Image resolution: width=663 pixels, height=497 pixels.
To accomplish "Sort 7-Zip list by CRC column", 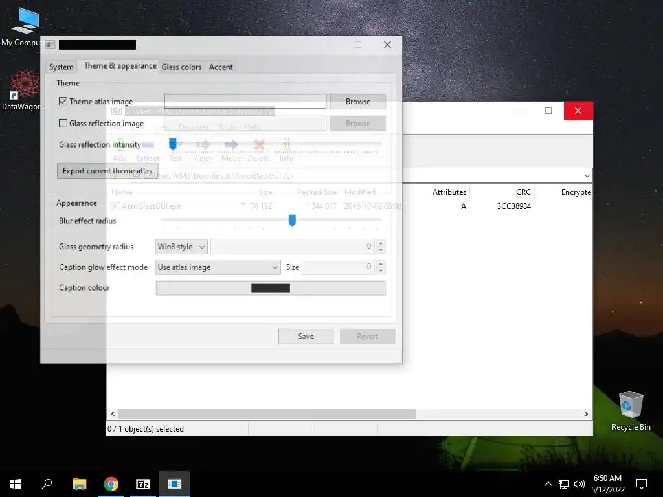I will (523, 192).
